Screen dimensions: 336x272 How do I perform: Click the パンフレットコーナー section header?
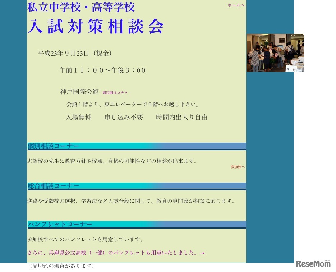tap(60, 224)
